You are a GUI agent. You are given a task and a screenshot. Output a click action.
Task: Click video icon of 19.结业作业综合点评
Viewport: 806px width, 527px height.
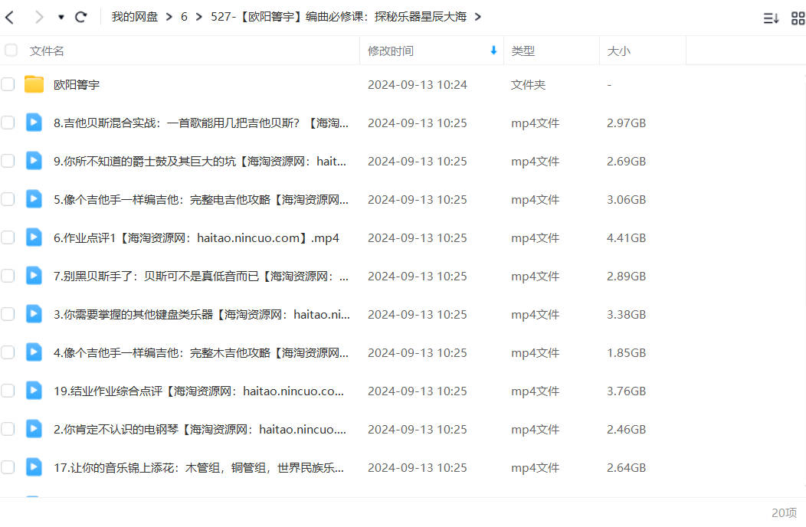pos(34,390)
